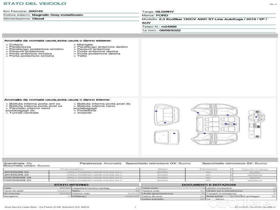
Task: Click the blue damage dot on steering wheel diagram
Action: coord(256,117)
